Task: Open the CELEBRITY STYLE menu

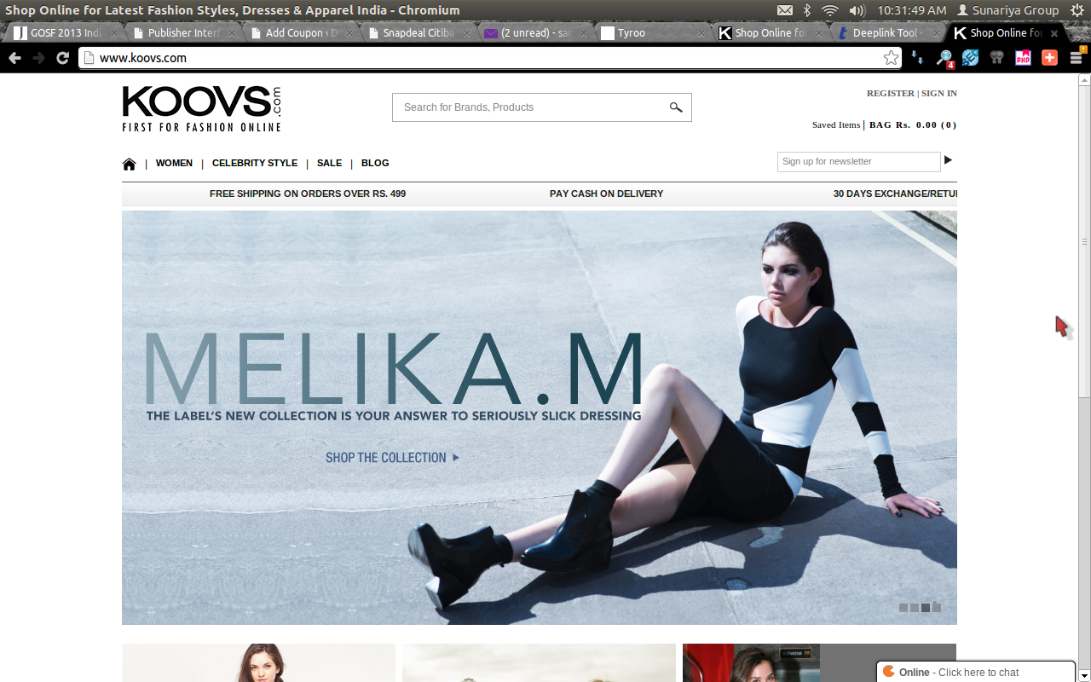Action: [255, 163]
